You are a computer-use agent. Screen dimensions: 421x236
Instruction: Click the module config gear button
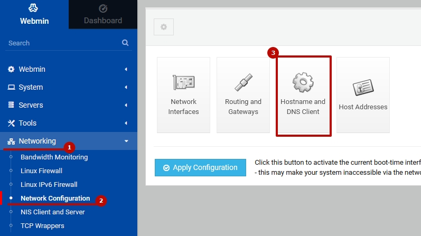pyautogui.click(x=164, y=27)
